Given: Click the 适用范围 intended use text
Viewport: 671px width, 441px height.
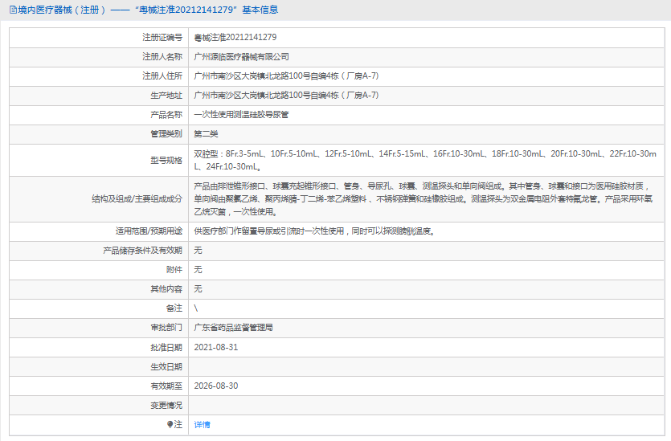Looking at the screenshot, I should pos(315,231).
